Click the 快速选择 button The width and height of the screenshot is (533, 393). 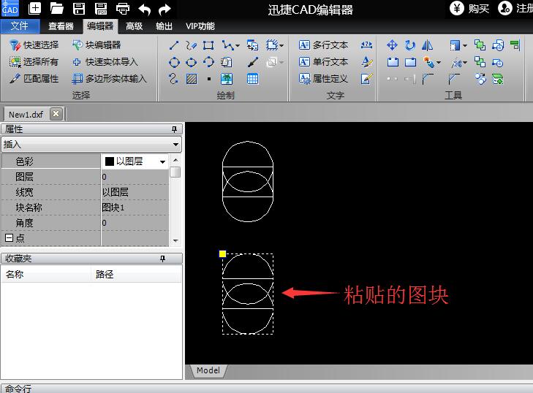pos(34,45)
